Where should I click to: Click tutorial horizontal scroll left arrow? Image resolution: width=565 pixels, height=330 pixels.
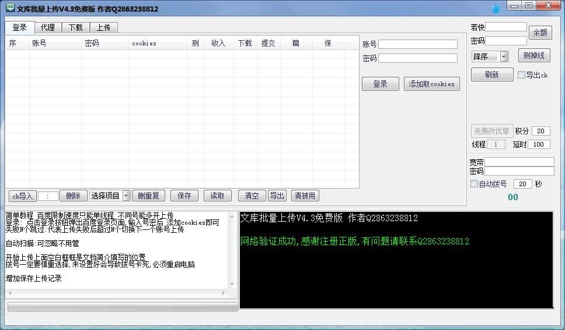tap(10, 293)
